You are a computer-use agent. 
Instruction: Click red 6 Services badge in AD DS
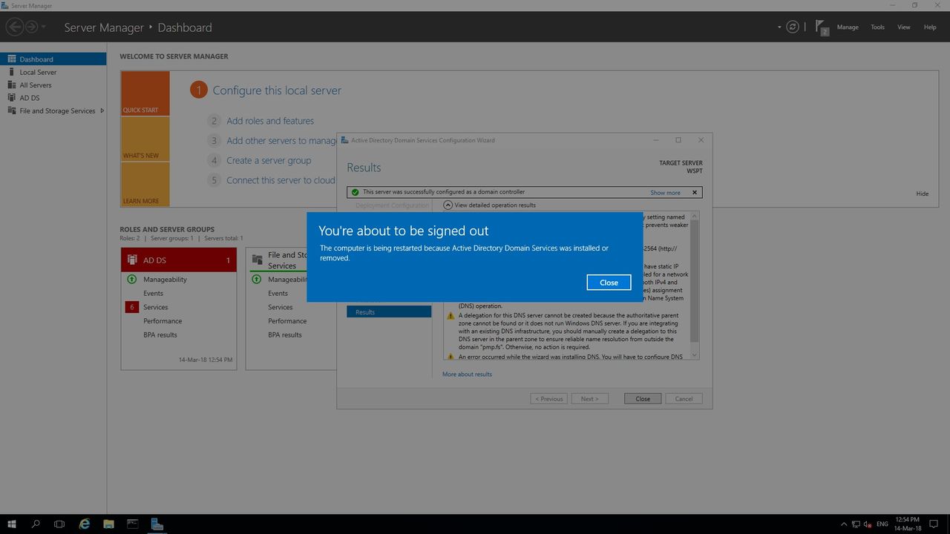(x=132, y=307)
